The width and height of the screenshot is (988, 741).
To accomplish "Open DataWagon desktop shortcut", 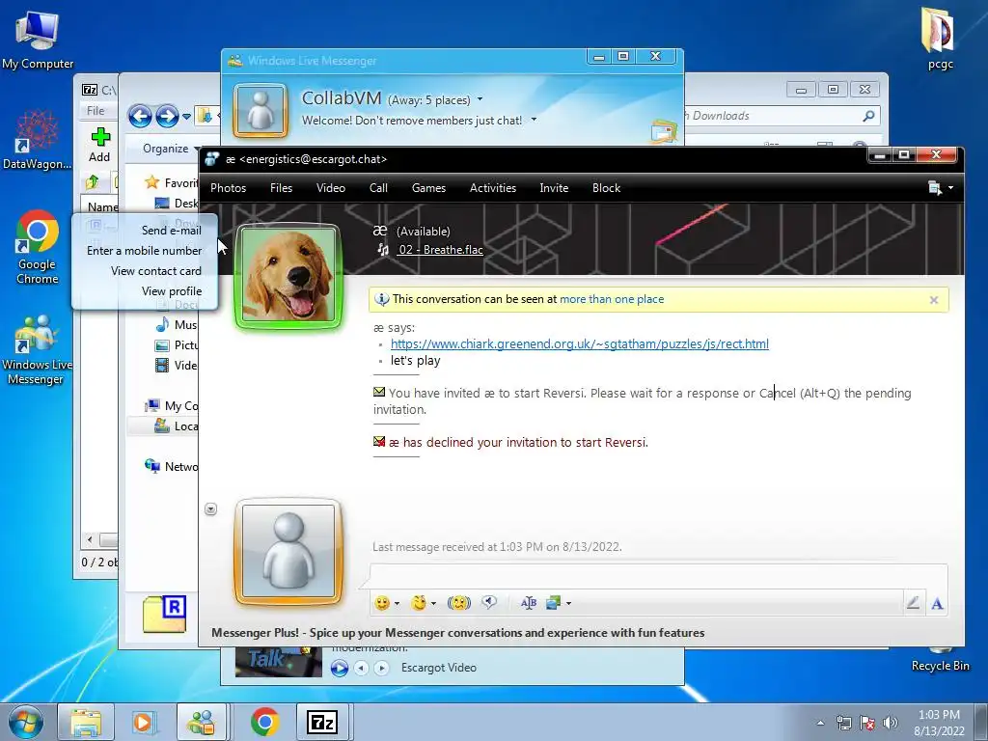I will pyautogui.click(x=38, y=140).
